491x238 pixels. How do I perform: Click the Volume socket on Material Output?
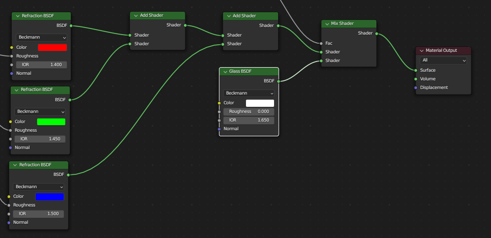416,79
